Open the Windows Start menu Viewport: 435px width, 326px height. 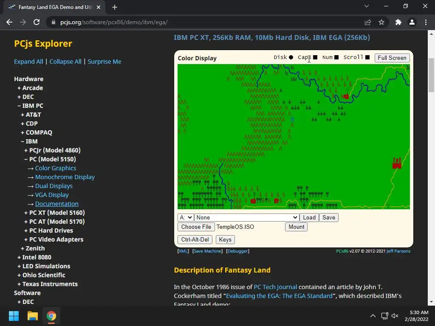[14, 316]
